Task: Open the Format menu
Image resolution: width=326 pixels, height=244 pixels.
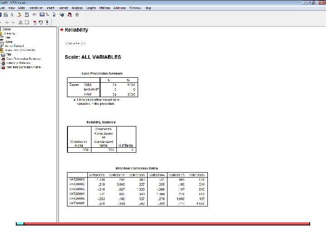Action: [63, 8]
